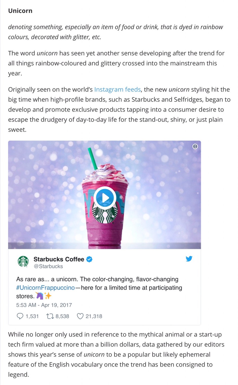Click the info icon on the video

point(195,146)
